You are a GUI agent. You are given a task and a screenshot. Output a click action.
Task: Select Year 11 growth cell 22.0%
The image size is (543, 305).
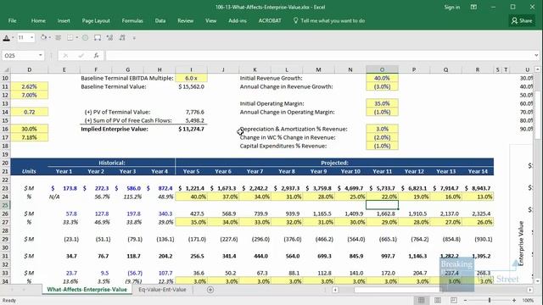coord(382,197)
